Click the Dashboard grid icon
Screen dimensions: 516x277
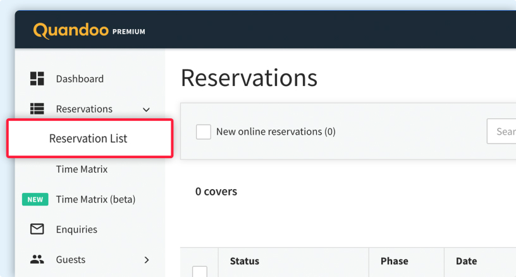coord(37,79)
